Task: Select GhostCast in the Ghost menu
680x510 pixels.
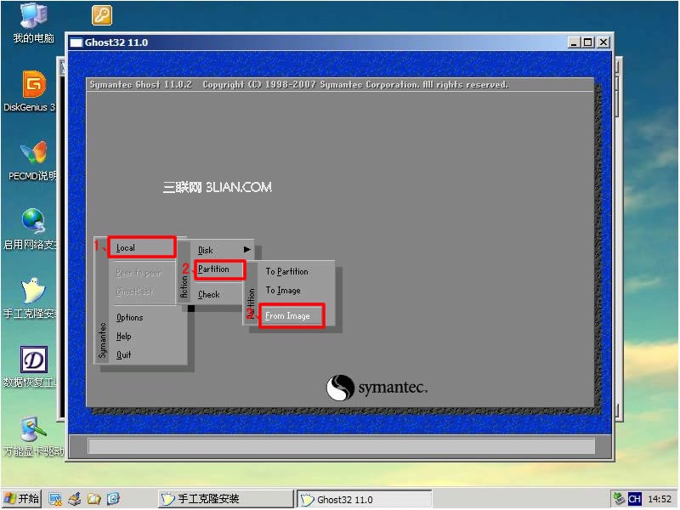Action: tap(134, 292)
